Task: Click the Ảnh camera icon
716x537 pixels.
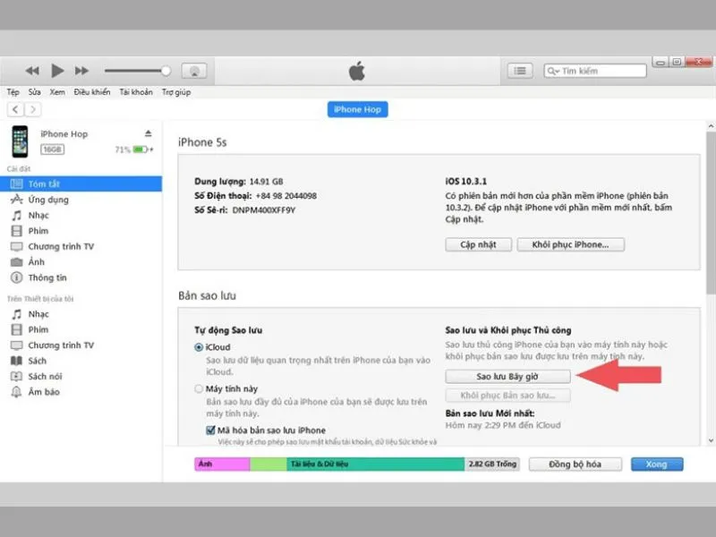Action: [x=16, y=262]
